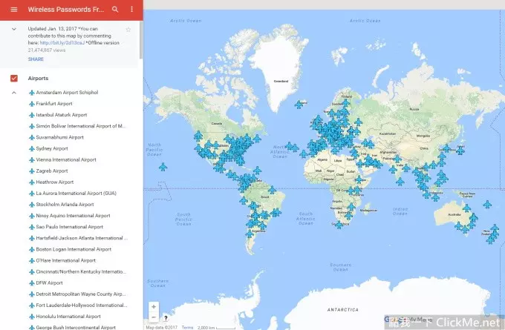Open map help question mark button
The width and height of the screenshot is (505, 330).
click(166, 318)
